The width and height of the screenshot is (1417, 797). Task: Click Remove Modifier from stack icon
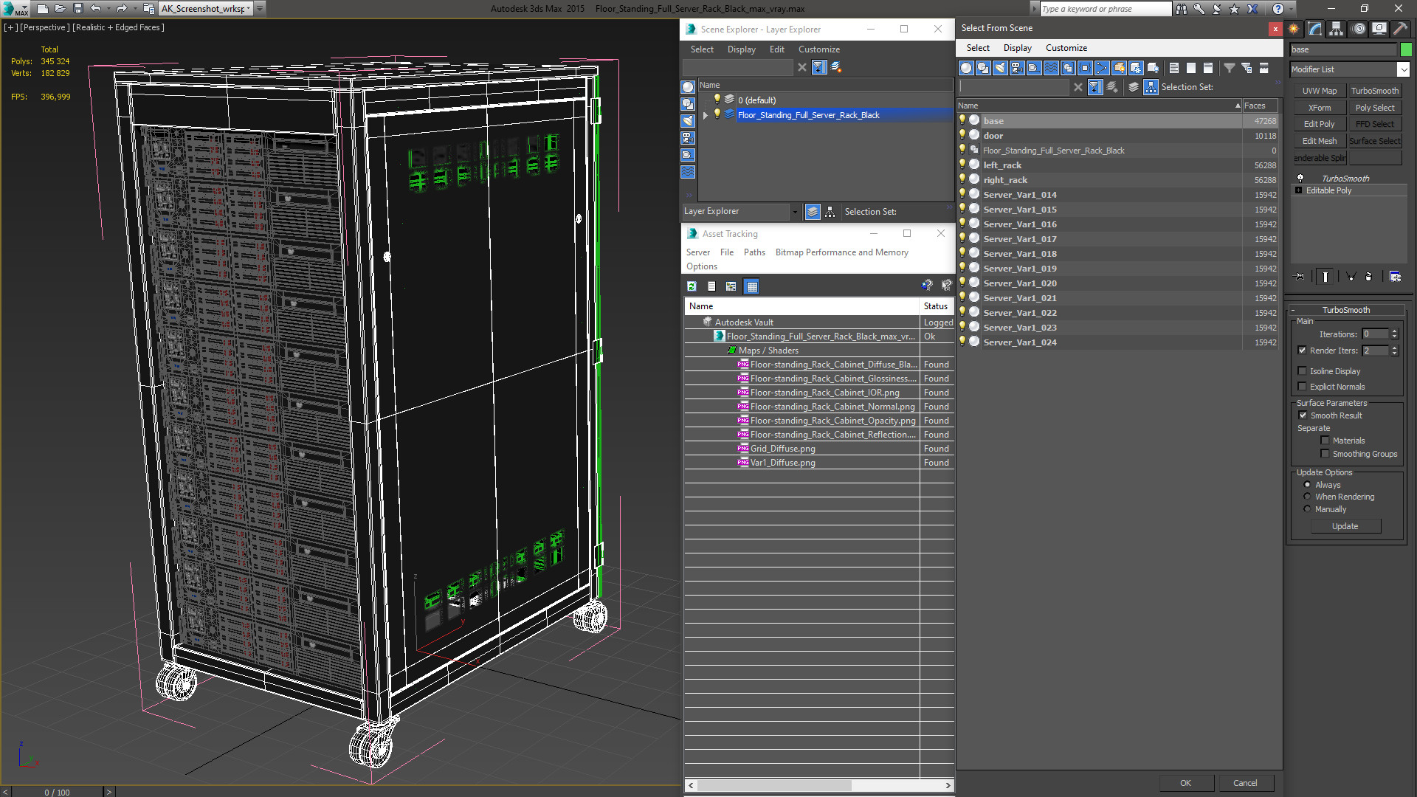point(1369,277)
